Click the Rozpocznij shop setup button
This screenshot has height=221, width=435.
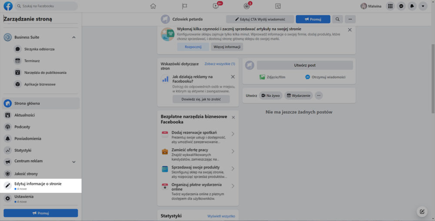[x=193, y=47]
